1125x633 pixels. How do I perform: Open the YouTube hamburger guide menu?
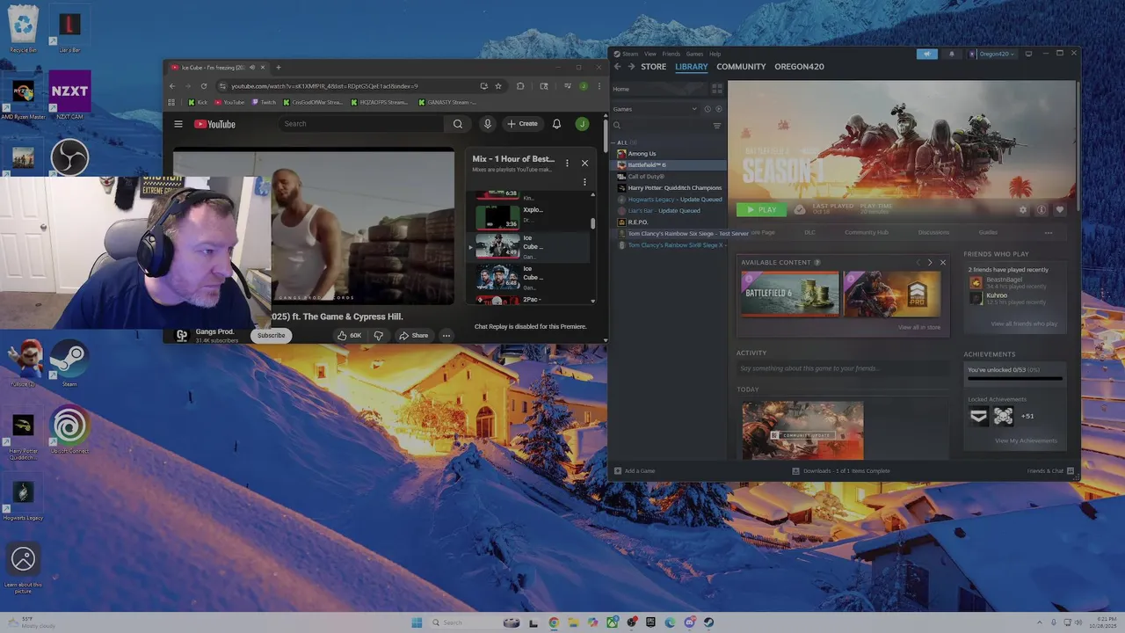coord(178,124)
